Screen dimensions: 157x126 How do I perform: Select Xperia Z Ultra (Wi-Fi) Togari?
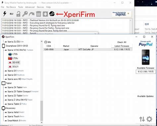(20, 100)
